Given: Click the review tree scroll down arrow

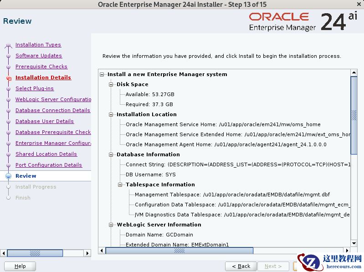Looking at the screenshot, I should pos(354,243).
